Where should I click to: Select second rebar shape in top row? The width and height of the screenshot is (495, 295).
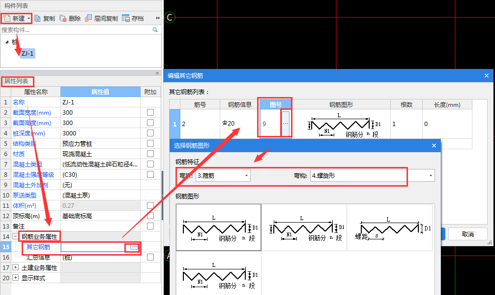tap(304, 228)
